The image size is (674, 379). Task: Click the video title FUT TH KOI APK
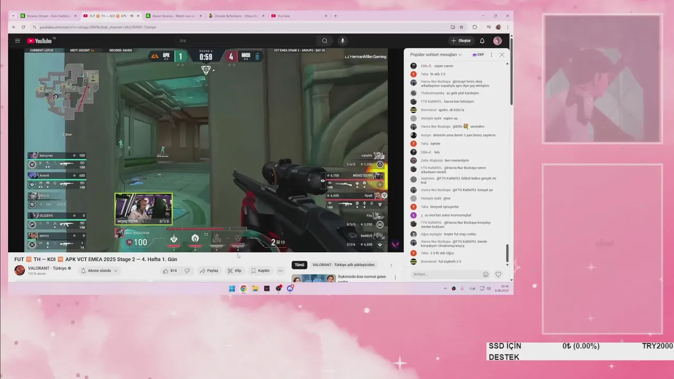pos(96,259)
